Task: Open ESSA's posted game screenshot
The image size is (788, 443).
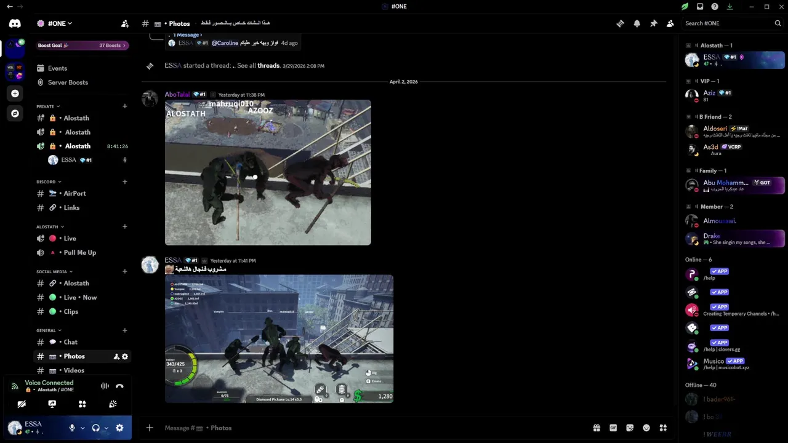Action: point(279,339)
